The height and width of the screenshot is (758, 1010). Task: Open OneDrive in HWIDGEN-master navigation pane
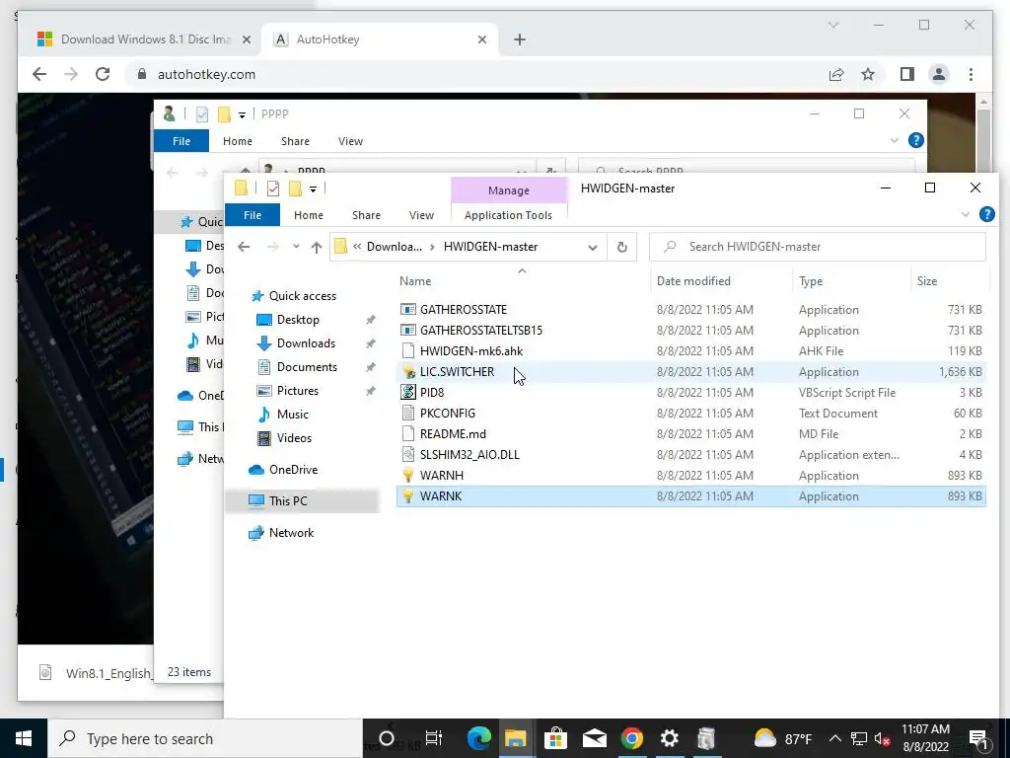[293, 469]
